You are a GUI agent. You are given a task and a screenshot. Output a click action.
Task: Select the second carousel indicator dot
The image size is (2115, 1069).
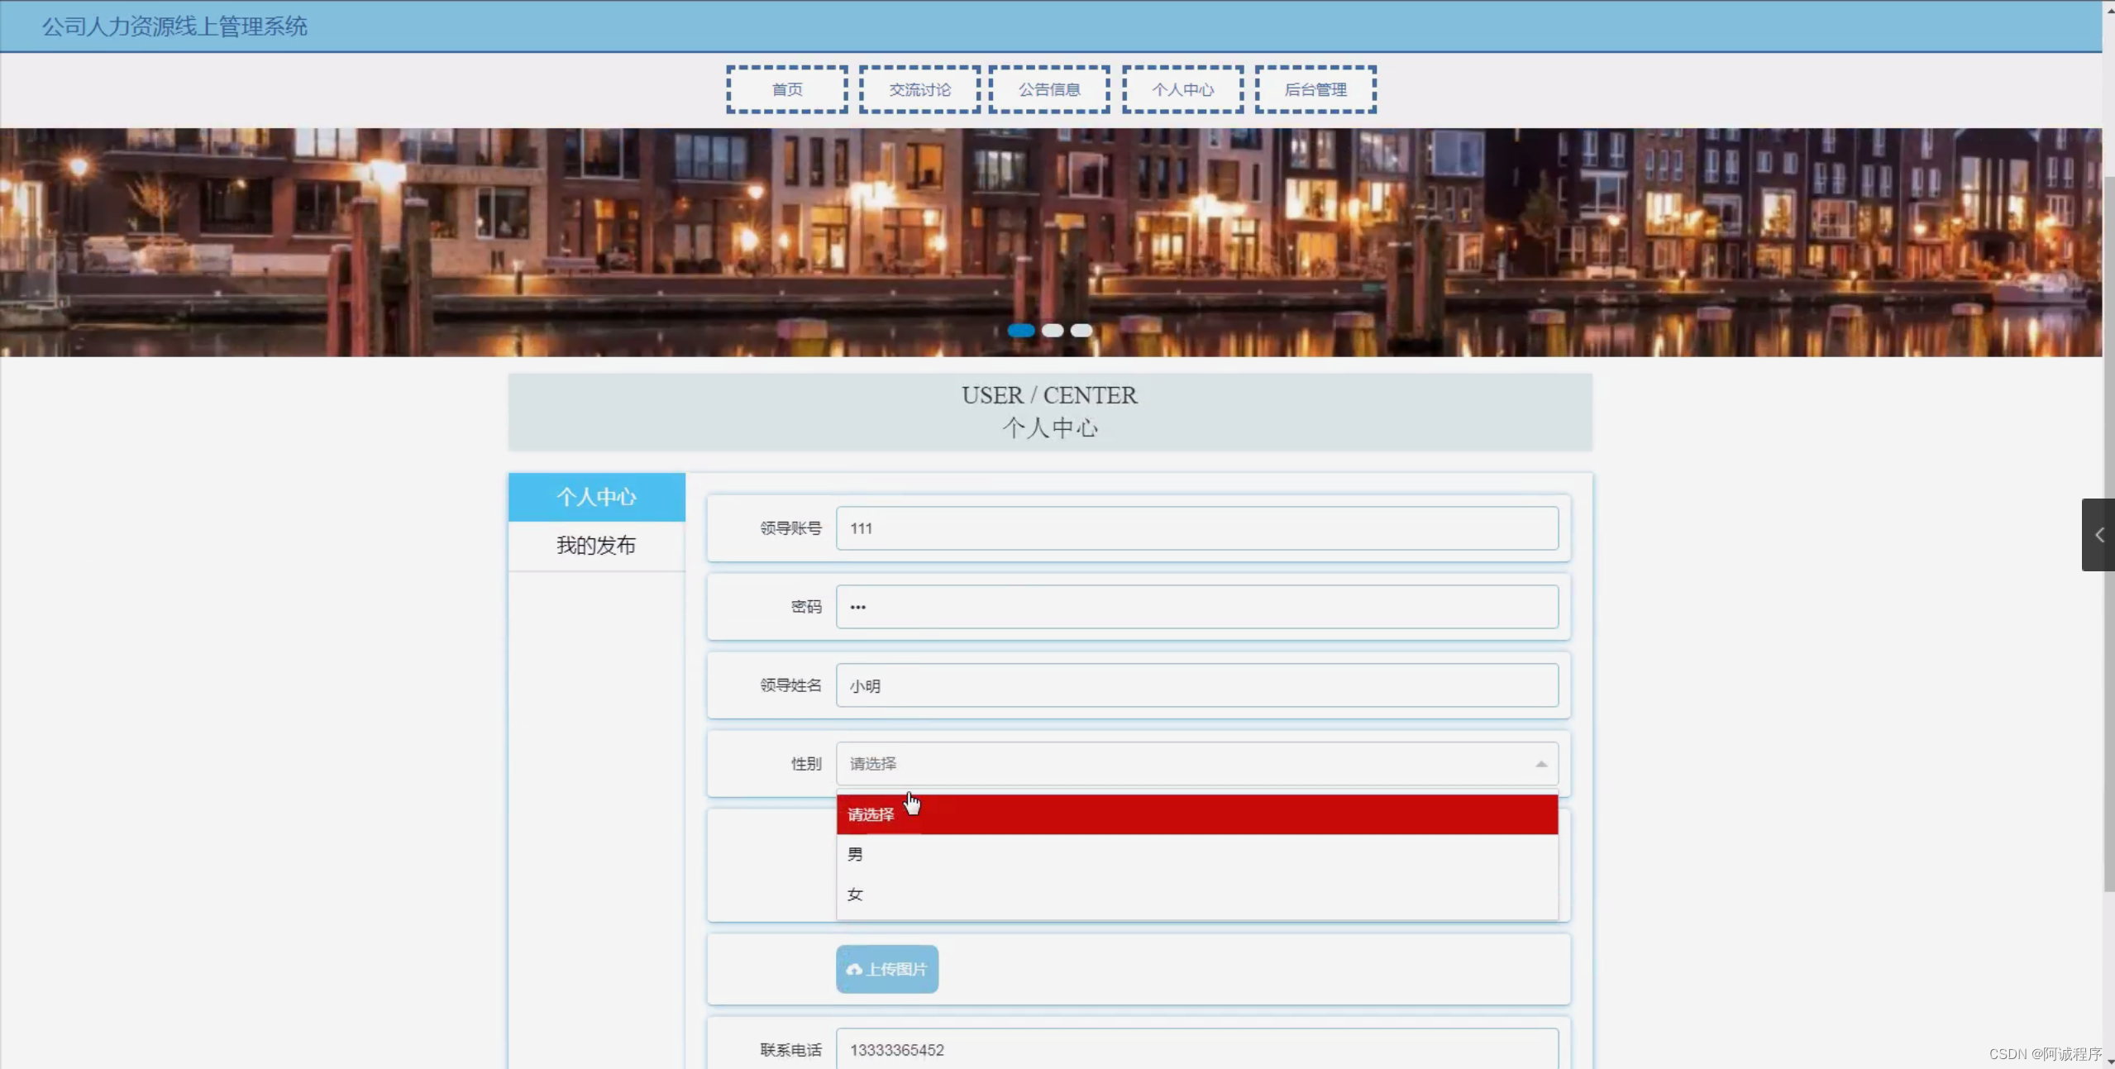pos(1052,330)
